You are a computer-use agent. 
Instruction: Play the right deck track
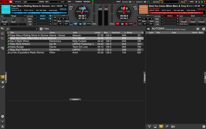(126, 24)
